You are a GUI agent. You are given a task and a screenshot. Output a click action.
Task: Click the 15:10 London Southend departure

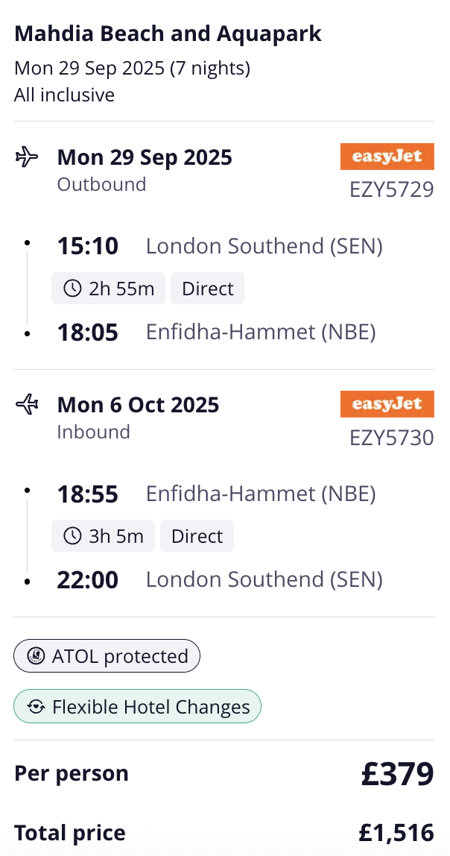[x=220, y=246]
